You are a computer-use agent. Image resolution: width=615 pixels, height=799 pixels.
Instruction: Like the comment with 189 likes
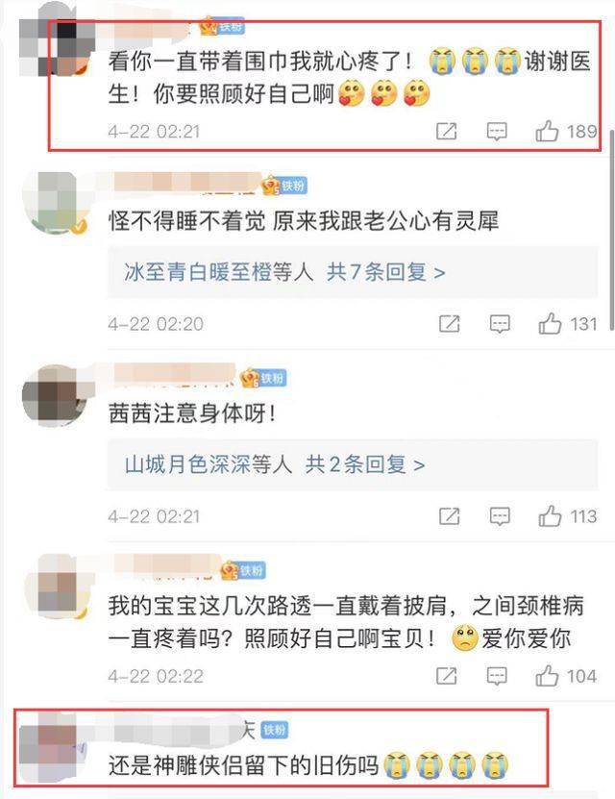[548, 131]
